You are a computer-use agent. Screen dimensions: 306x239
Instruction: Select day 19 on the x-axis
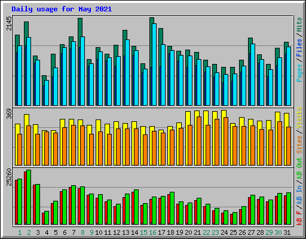tap(179, 232)
